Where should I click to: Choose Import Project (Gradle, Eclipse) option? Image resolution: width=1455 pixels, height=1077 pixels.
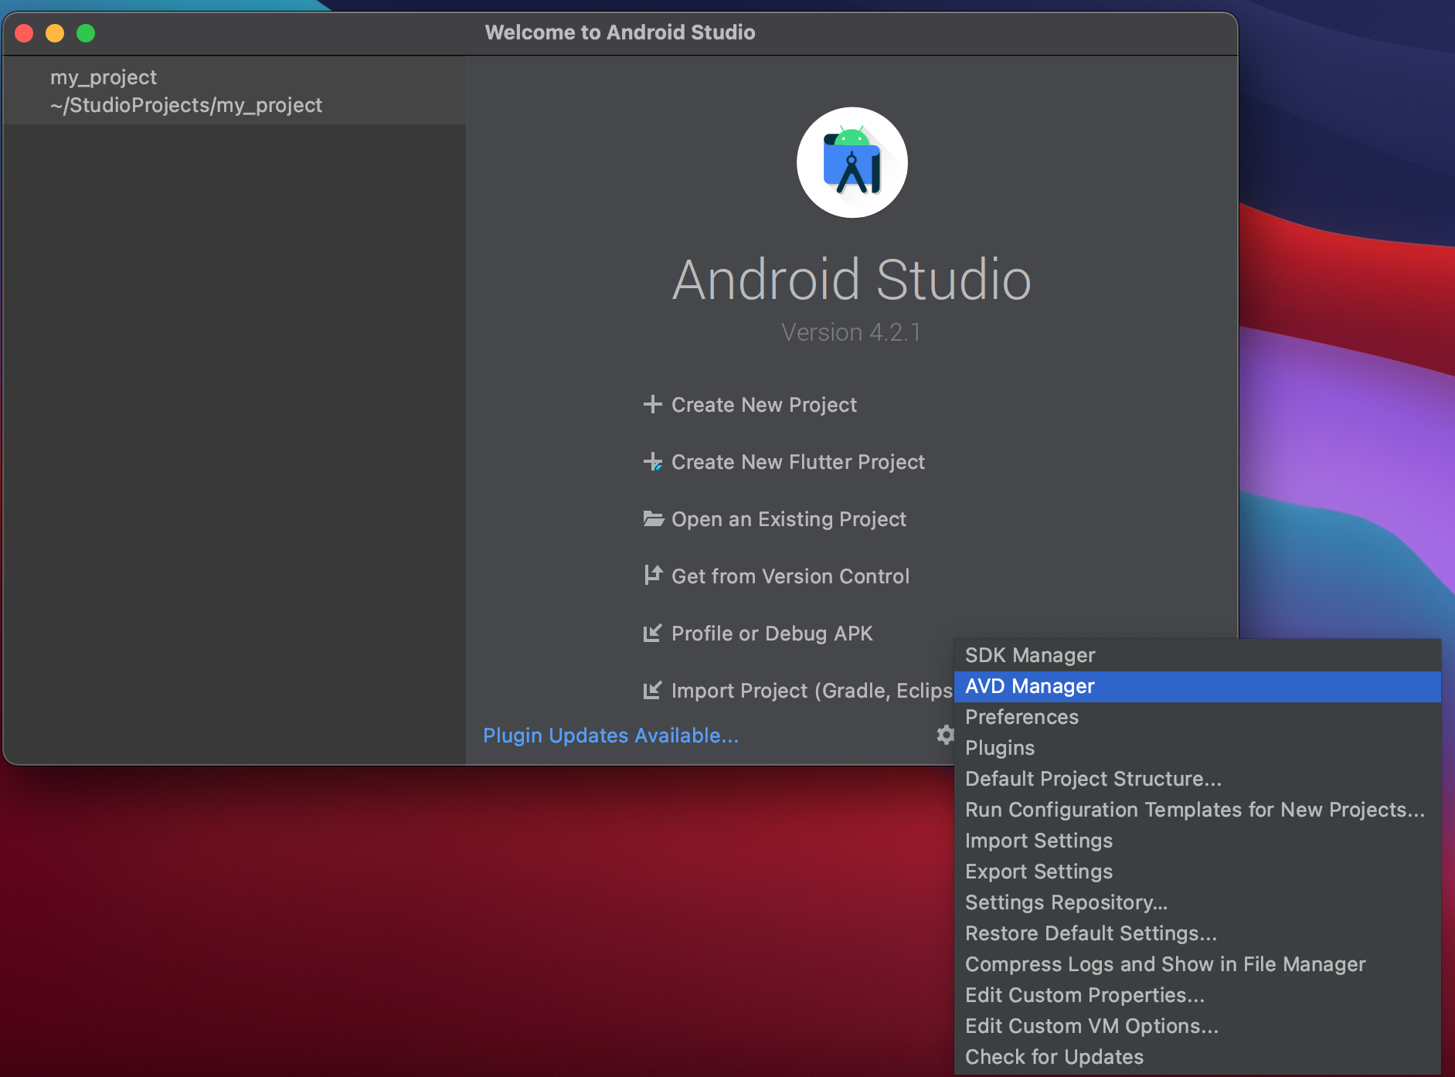812,691
